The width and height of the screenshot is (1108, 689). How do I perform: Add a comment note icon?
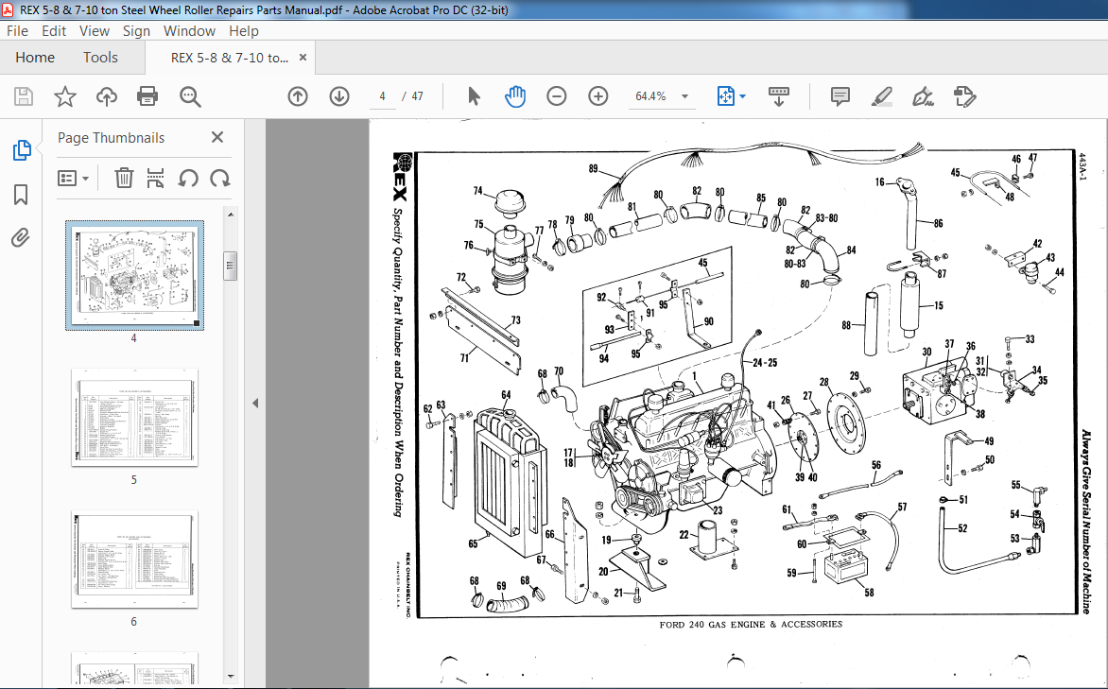(x=840, y=96)
